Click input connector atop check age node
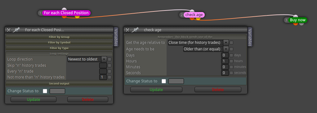317x113 pixels. click(x=192, y=11)
